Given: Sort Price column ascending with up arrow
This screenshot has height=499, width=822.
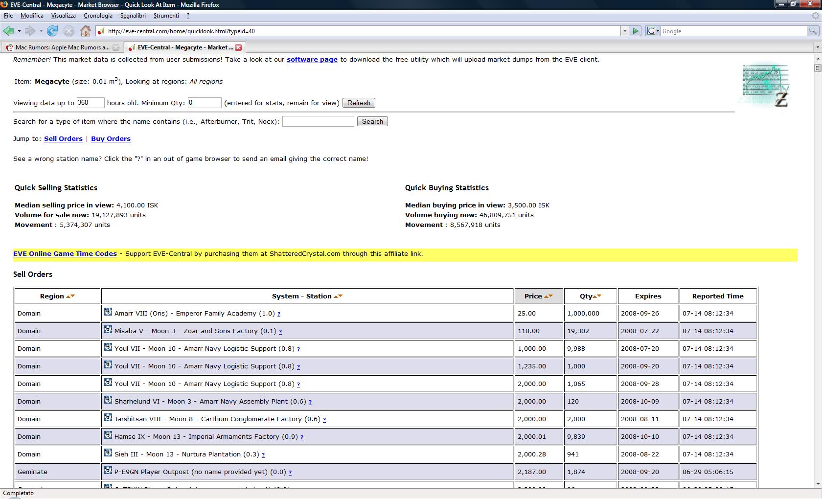Looking at the screenshot, I should 546,296.
